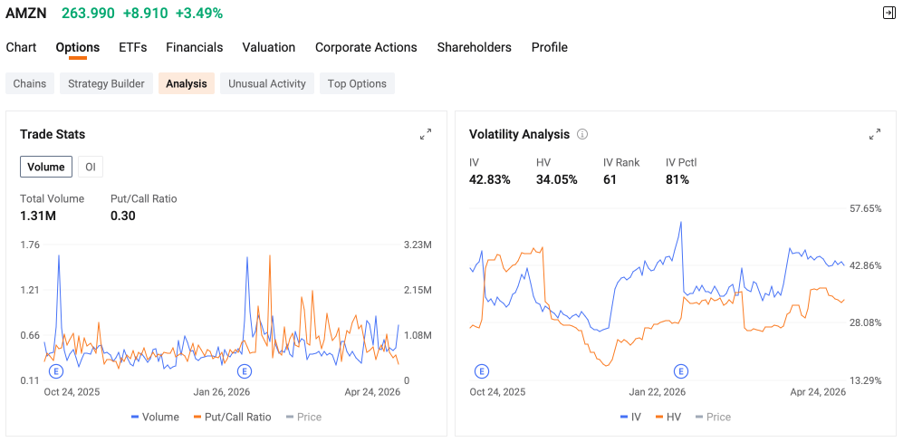The image size is (903, 442).
Task: Switch Trade Stats to OI view
Action: point(91,168)
